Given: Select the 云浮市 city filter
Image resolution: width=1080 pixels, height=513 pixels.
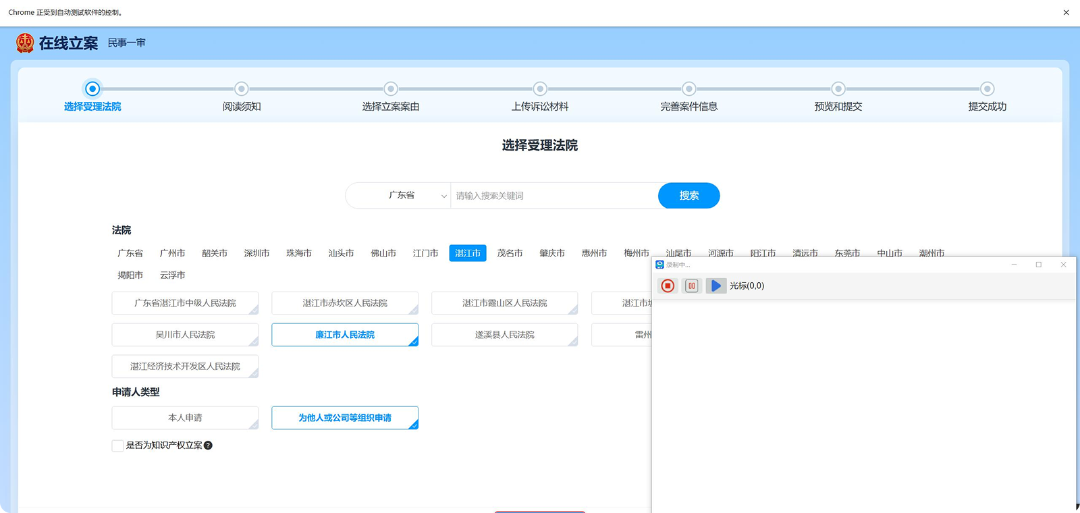Looking at the screenshot, I should point(172,275).
